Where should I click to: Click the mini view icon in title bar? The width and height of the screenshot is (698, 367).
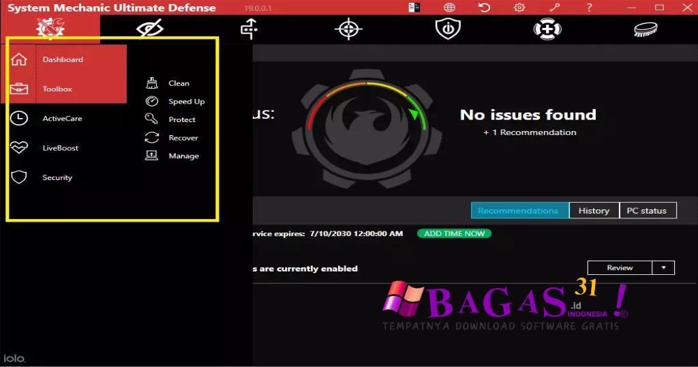pyautogui.click(x=414, y=8)
